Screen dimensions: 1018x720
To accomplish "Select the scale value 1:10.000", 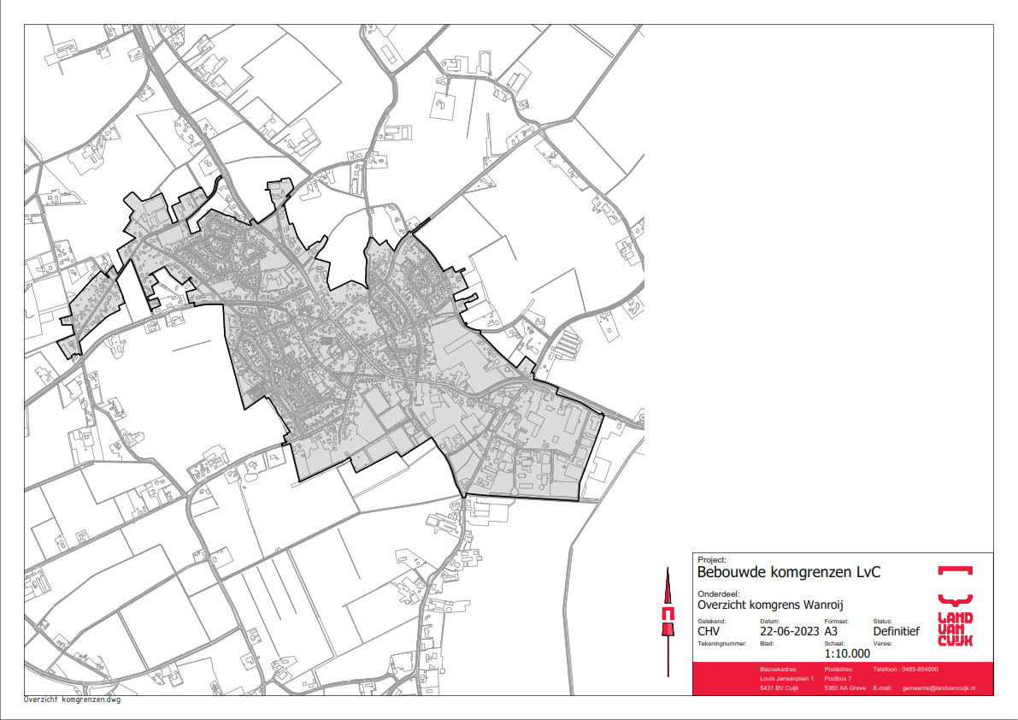I will (847, 653).
